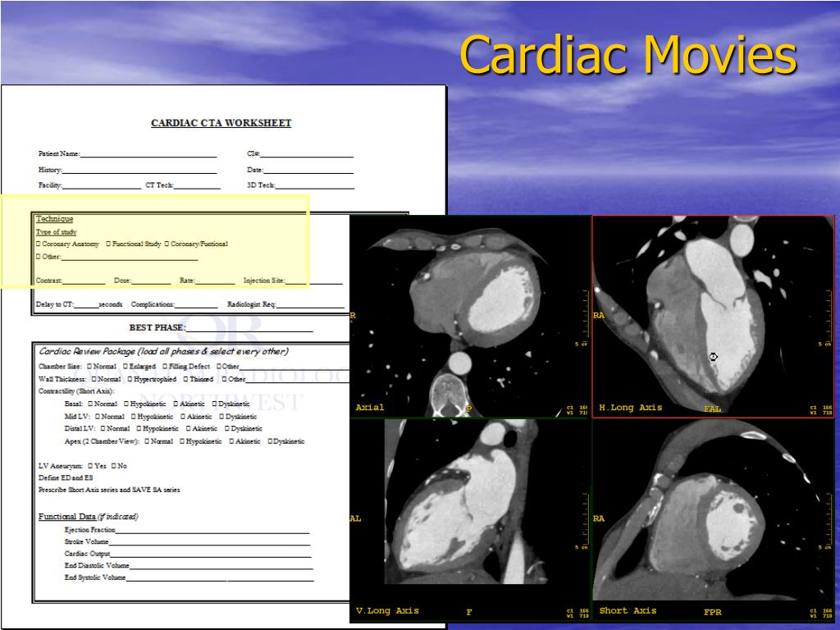This screenshot has width=840, height=630.
Task: Check Hypertrophied for Wall Thickness
Action: tap(130, 379)
